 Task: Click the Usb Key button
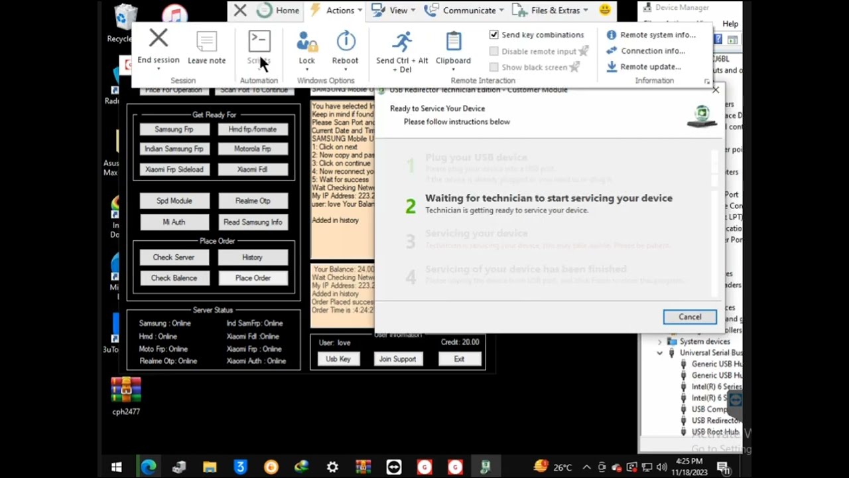pos(338,358)
